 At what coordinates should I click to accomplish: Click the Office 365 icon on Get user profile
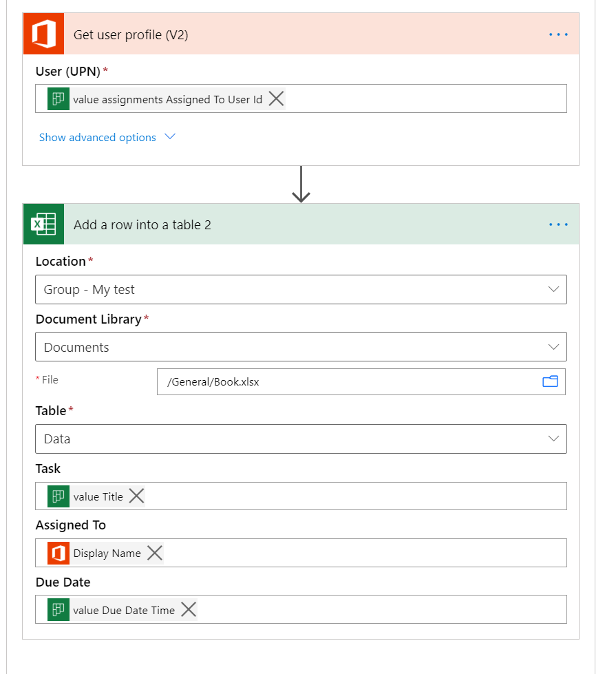coord(44,34)
